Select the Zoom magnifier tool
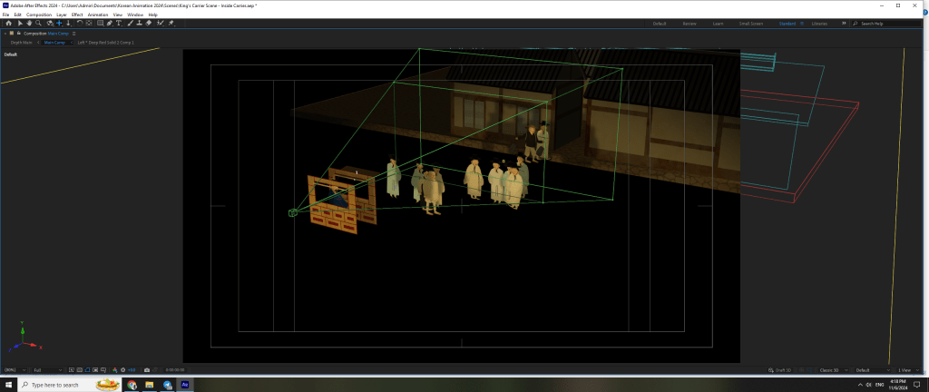This screenshot has height=392, width=929. pyautogui.click(x=38, y=24)
